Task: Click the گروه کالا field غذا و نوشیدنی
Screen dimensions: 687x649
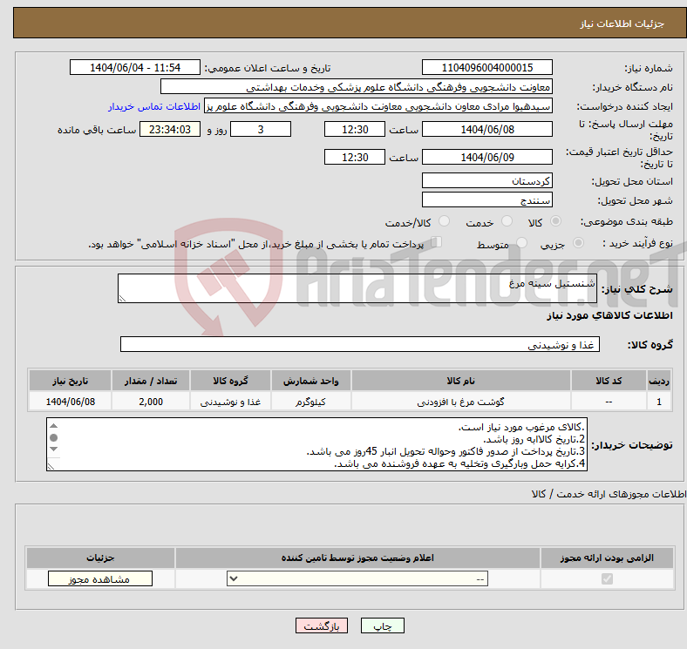Action: (359, 345)
